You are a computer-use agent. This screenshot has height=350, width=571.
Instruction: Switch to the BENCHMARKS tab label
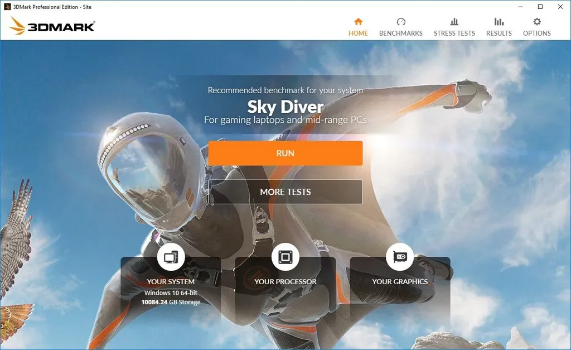pyautogui.click(x=401, y=33)
